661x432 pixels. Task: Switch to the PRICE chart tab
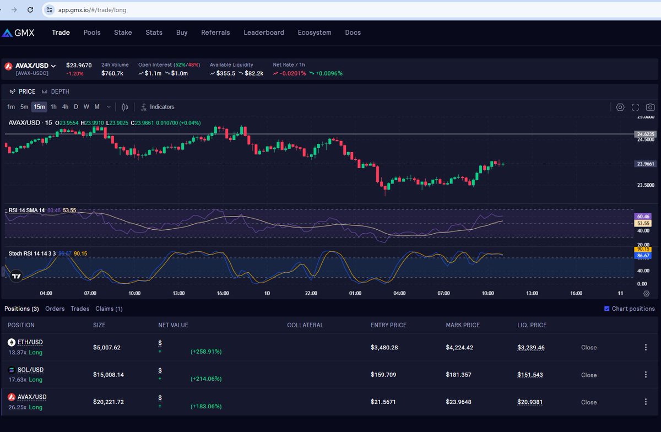click(22, 91)
